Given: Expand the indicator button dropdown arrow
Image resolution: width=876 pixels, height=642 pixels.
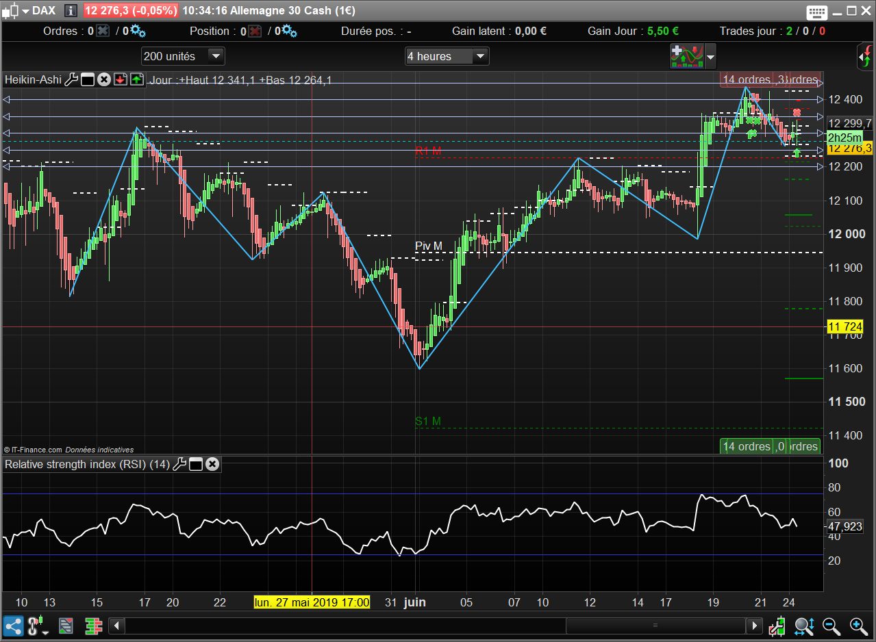Looking at the screenshot, I should [x=710, y=56].
